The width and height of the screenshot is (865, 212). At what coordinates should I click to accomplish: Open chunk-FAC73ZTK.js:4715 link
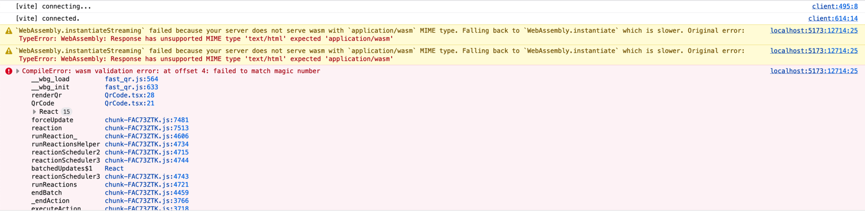[x=147, y=152]
